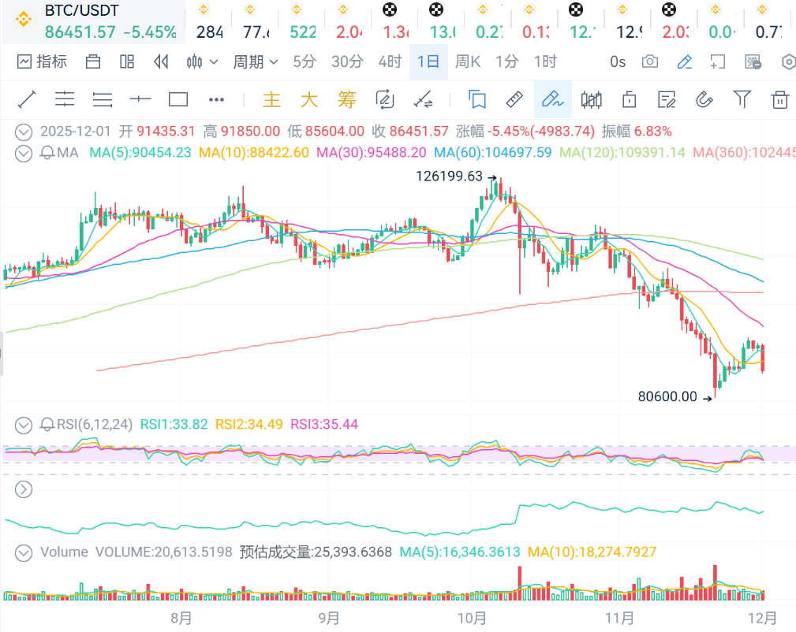
Task: Switch to the 30分 timeframe tab
Action: (347, 61)
